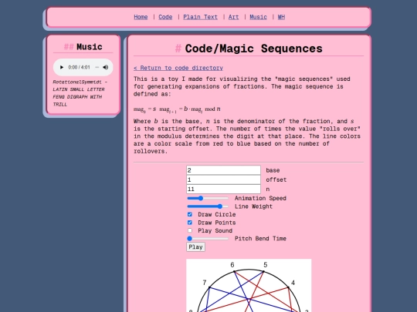
Task: Click the Play button
Action: pyautogui.click(x=195, y=247)
